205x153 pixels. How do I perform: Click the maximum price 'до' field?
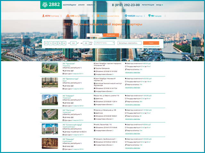pyautogui.click(x=86, y=43)
